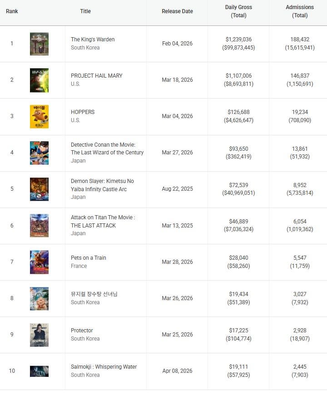Click The King's Warden poster thumbnail
This screenshot has height=395, width=327.
pyautogui.click(x=39, y=44)
